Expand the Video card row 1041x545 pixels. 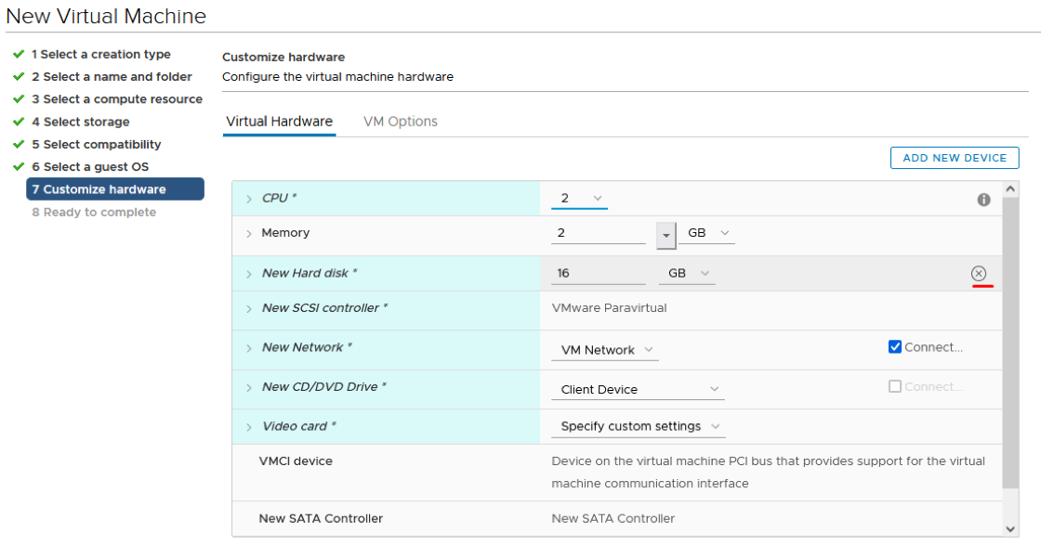(x=249, y=427)
